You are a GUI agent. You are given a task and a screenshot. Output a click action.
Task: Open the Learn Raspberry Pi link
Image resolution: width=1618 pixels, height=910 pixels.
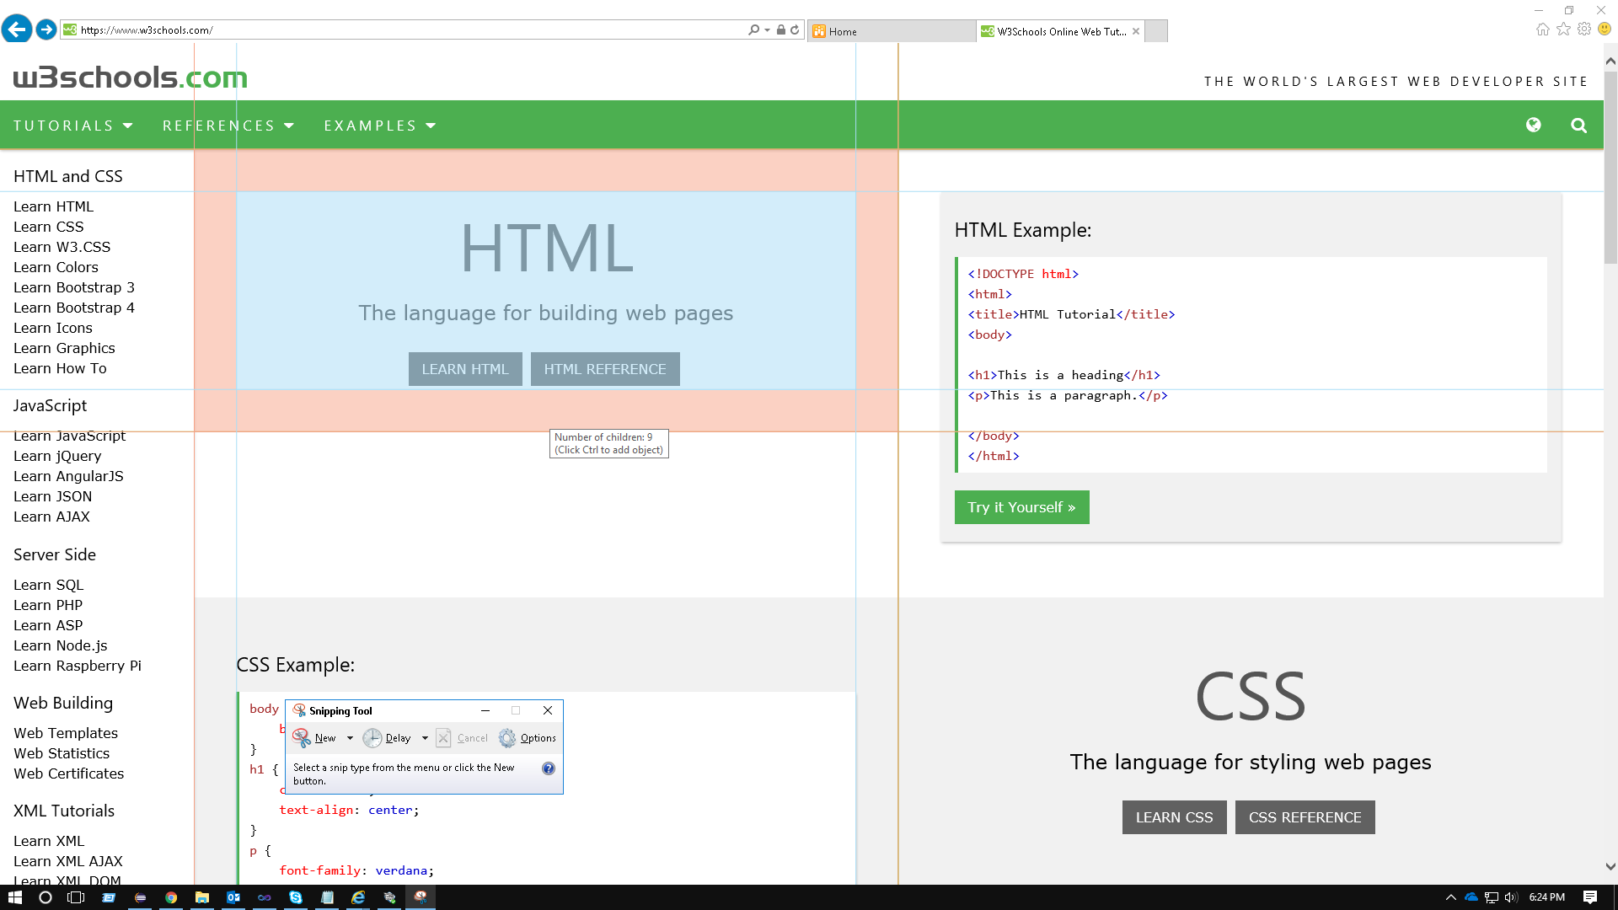[x=78, y=666]
